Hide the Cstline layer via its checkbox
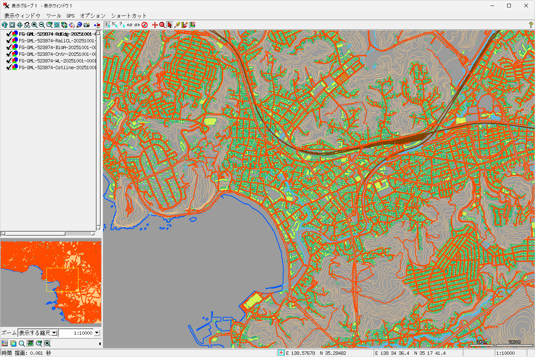535x357 pixels. coord(9,67)
